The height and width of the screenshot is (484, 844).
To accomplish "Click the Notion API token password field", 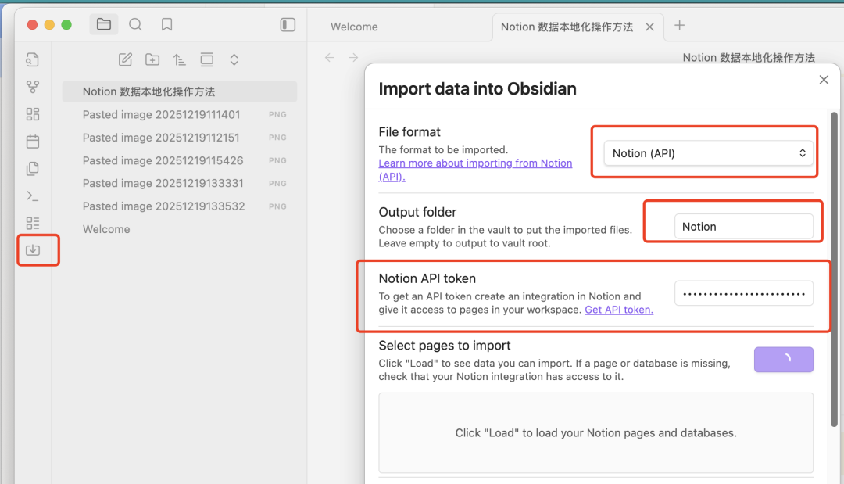I will pyautogui.click(x=743, y=293).
